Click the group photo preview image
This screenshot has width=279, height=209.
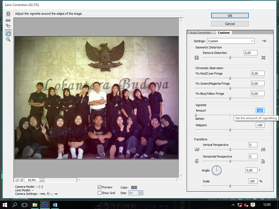pyautogui.click(x=96, y=98)
